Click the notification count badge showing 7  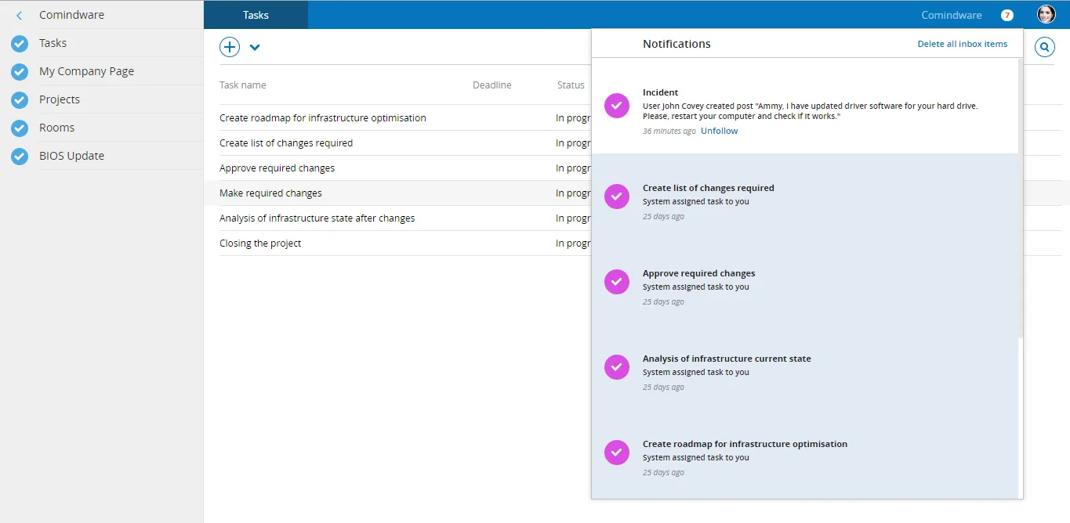1007,15
